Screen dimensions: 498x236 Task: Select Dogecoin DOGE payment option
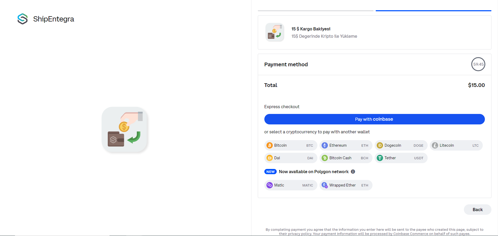(401, 145)
